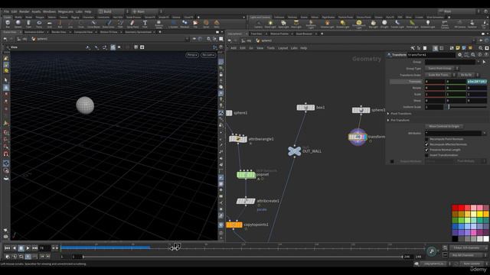Open No cam menu in viewport
Viewport: 490px width, 275px height.
pos(208,55)
